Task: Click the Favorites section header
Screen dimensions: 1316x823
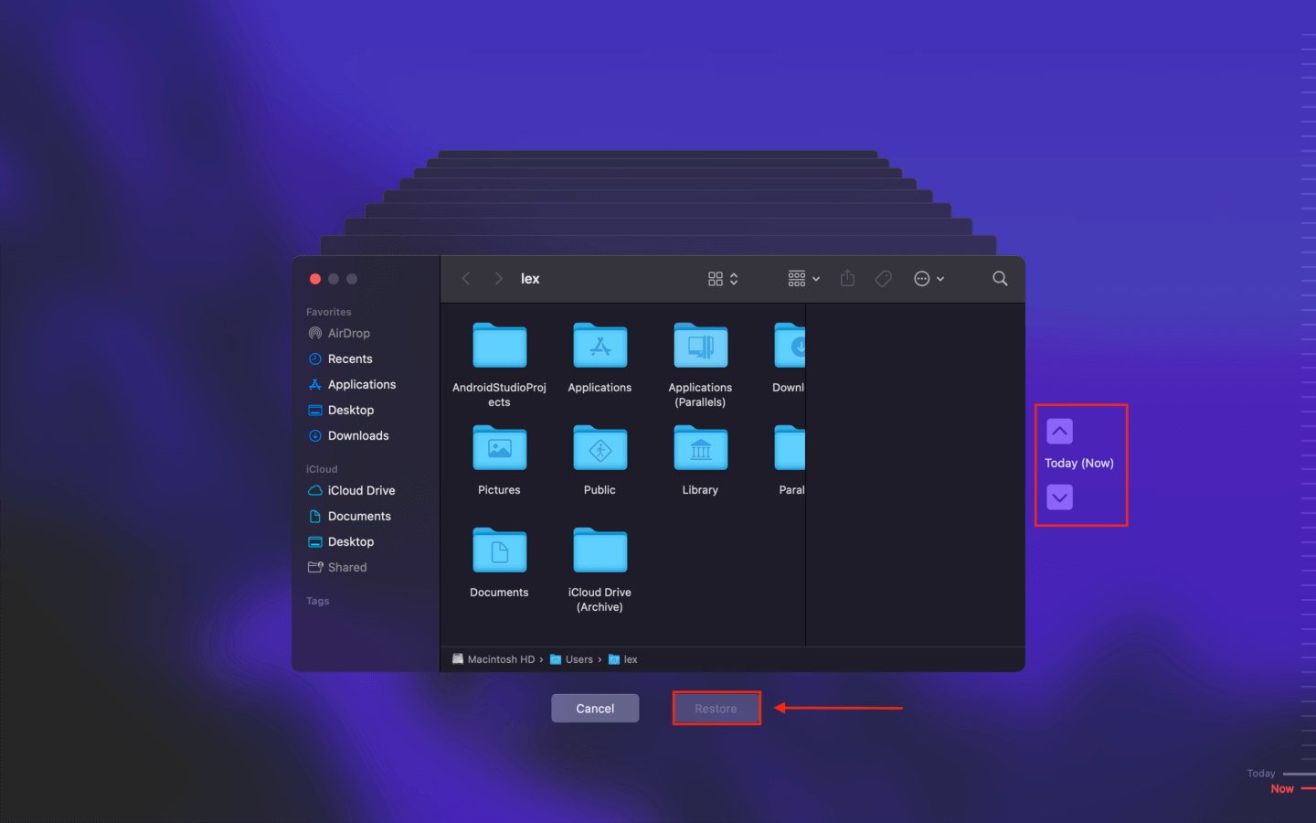Action: point(329,312)
